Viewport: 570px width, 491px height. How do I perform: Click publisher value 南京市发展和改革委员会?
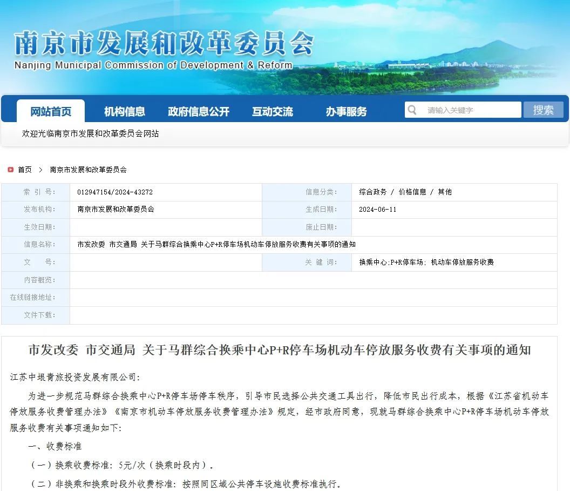(x=116, y=209)
